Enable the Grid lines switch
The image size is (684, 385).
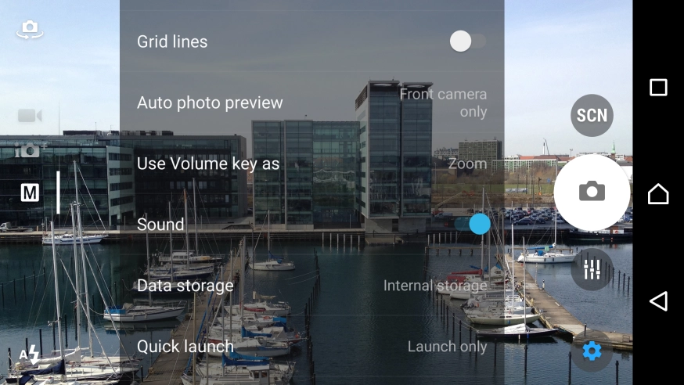[x=468, y=41]
